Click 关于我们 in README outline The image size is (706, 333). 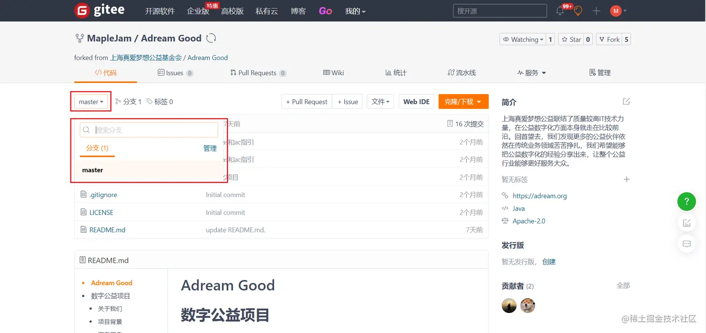click(110, 309)
